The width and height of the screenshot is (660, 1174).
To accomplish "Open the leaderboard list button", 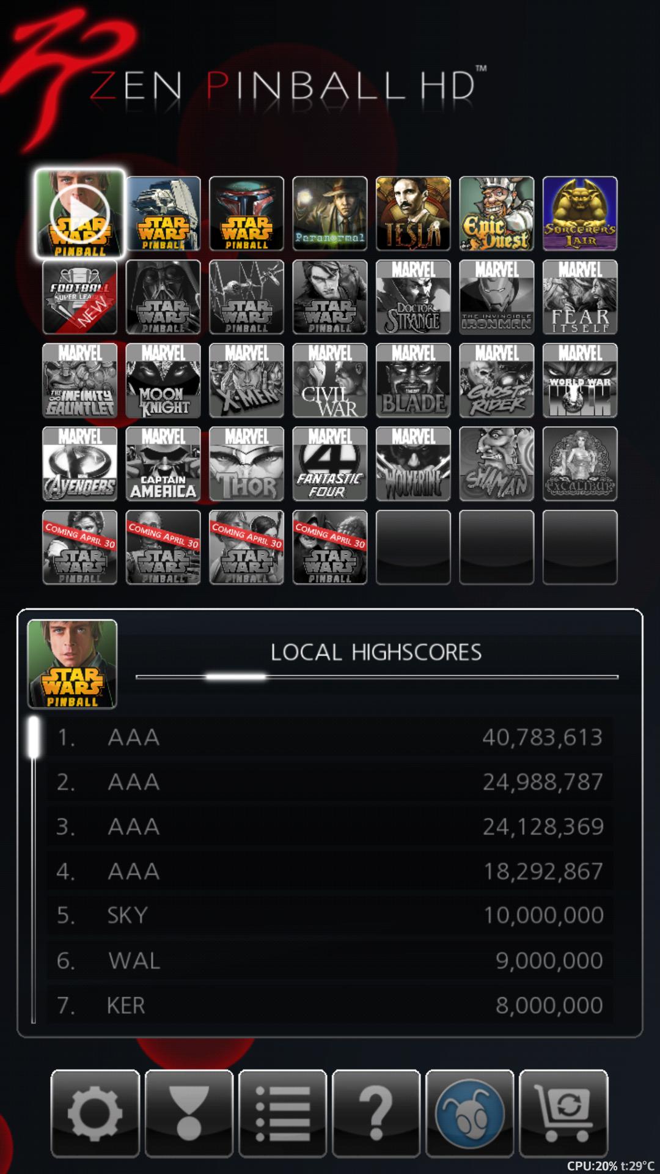I will click(x=282, y=1113).
